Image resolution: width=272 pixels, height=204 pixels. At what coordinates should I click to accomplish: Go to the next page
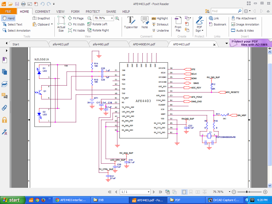(154, 192)
